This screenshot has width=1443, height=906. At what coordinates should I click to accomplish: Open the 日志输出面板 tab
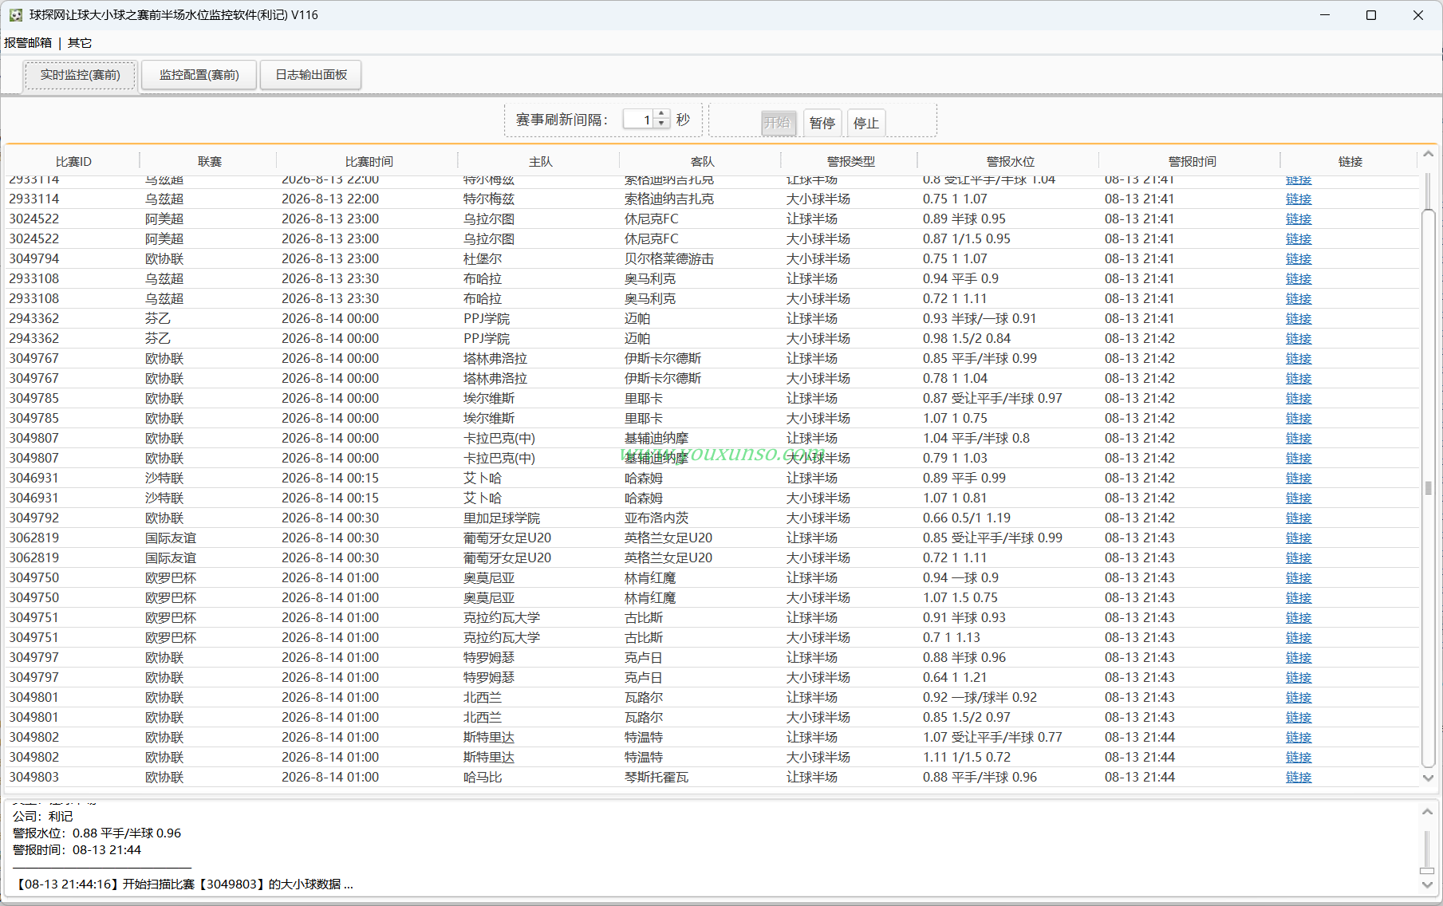pos(311,75)
